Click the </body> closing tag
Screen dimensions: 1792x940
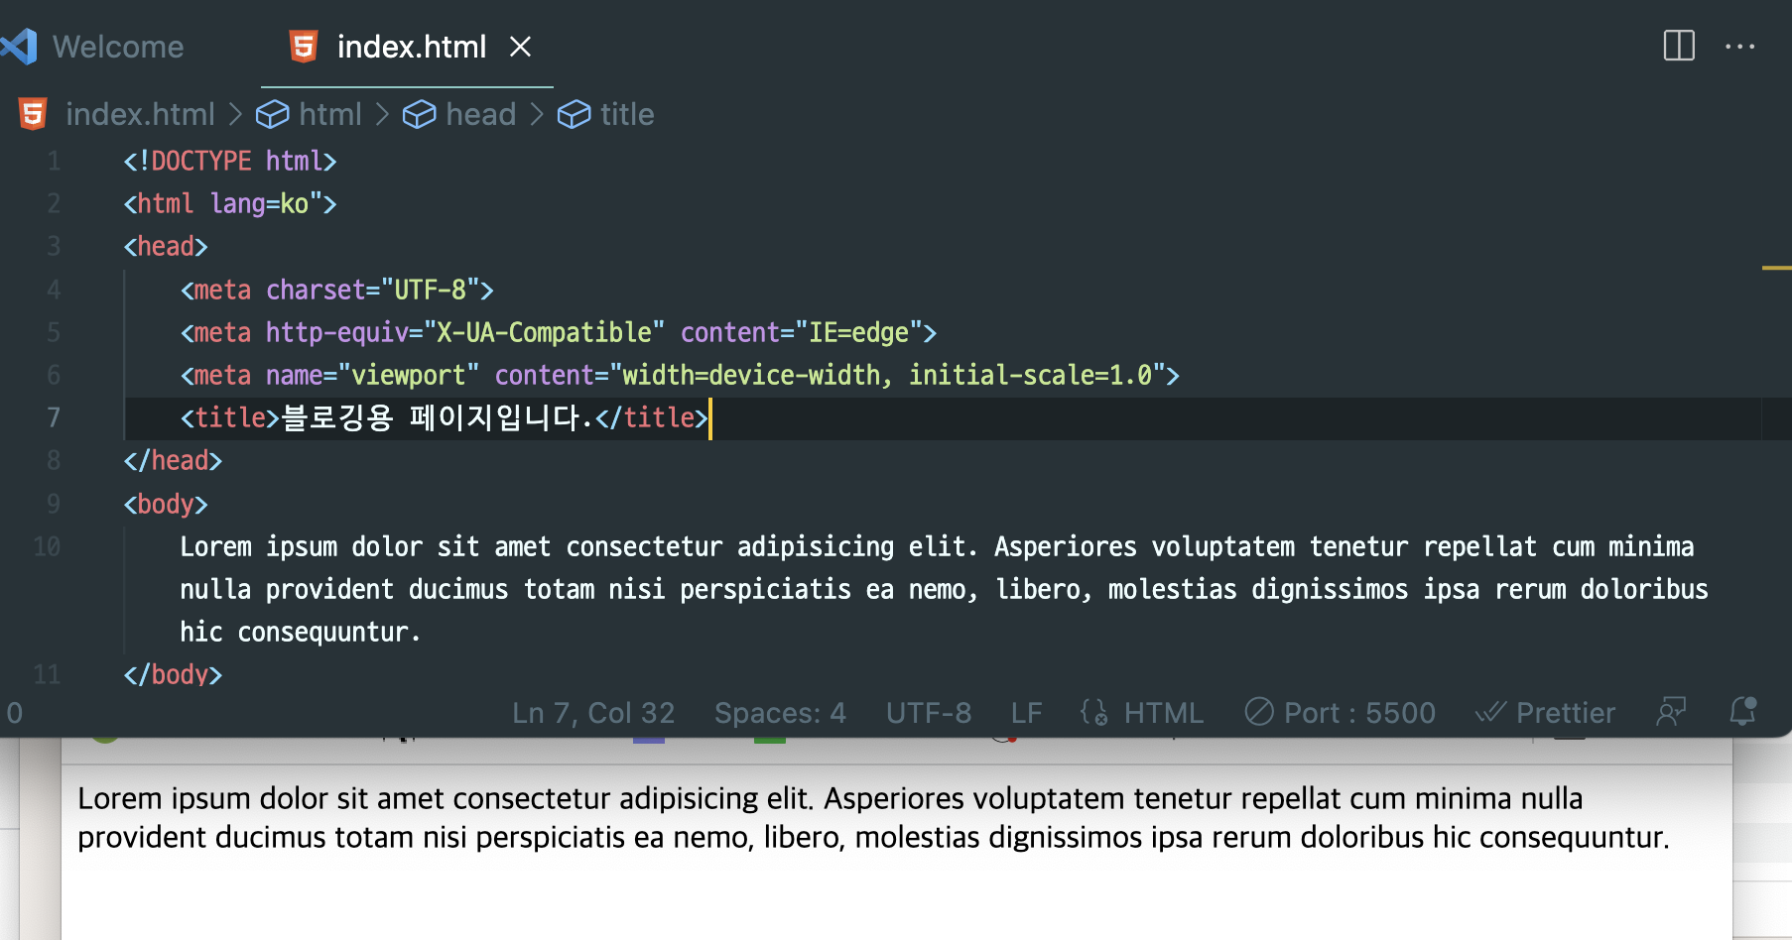173,674
